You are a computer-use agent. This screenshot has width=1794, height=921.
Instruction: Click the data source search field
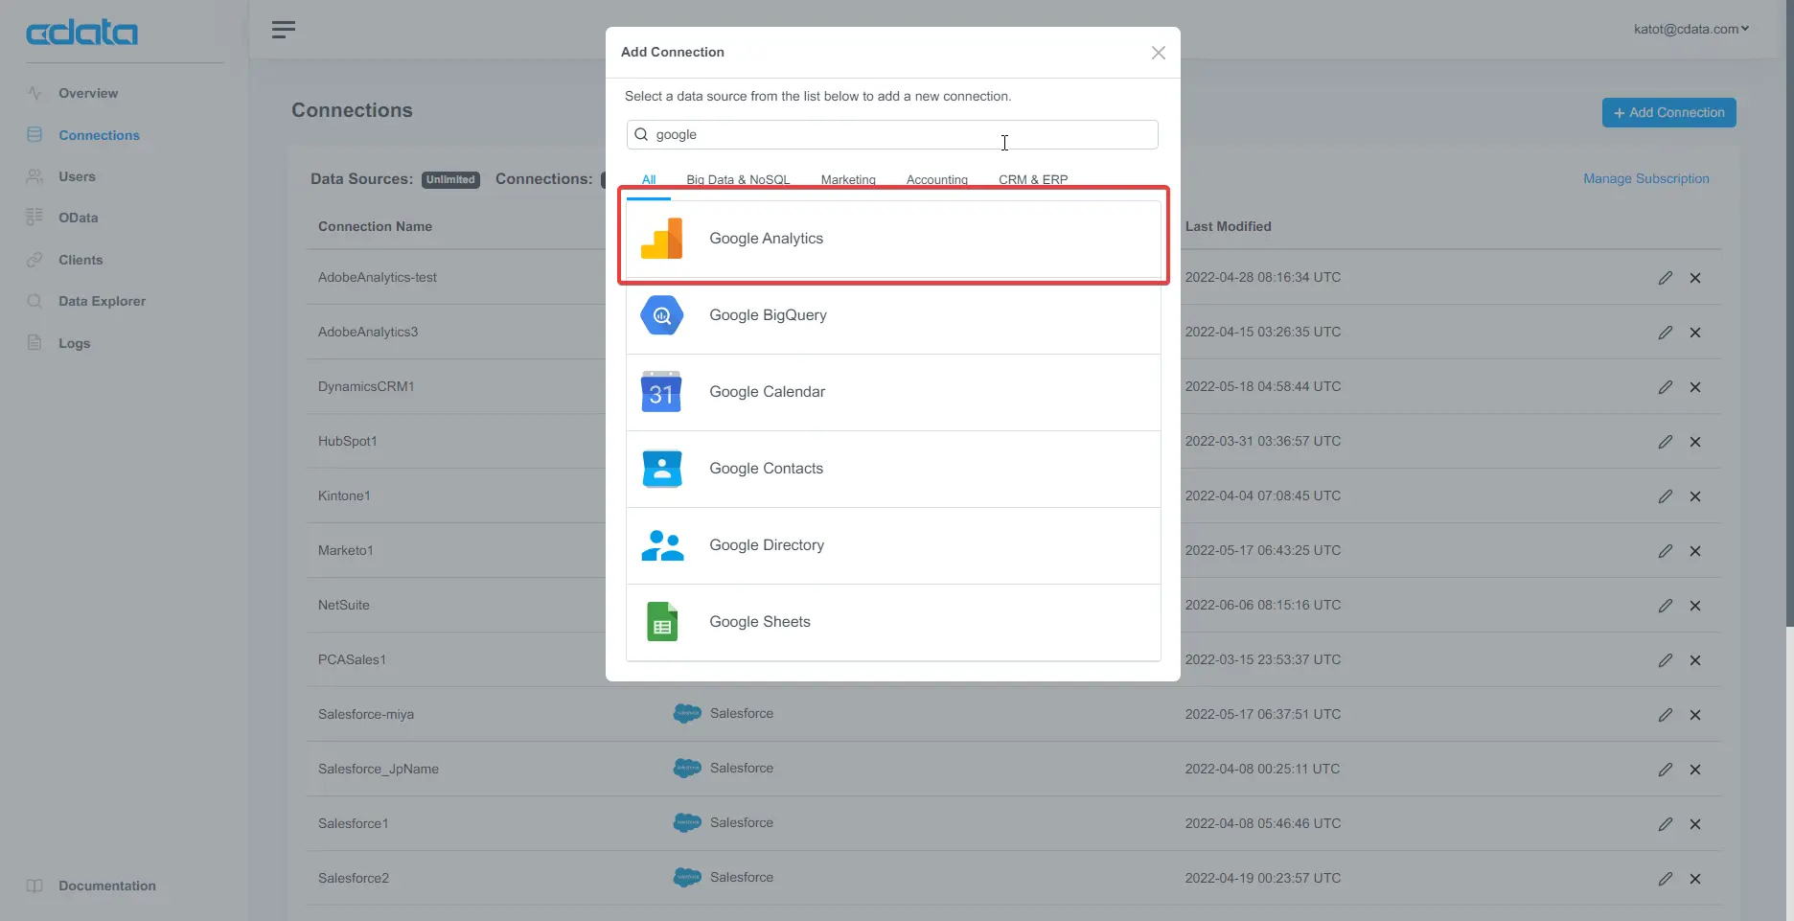pos(892,134)
